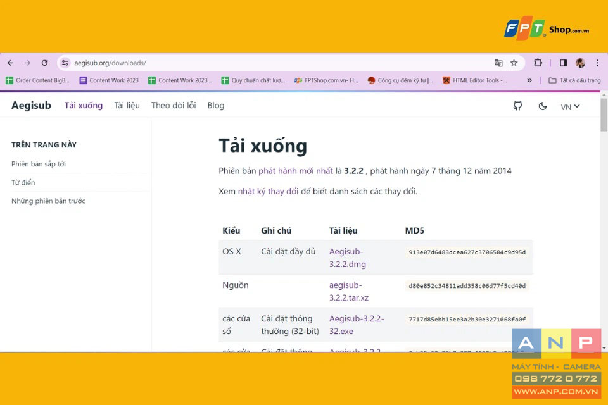Open 'Content Work 2023' bookmark
608x405 pixels.
109,80
